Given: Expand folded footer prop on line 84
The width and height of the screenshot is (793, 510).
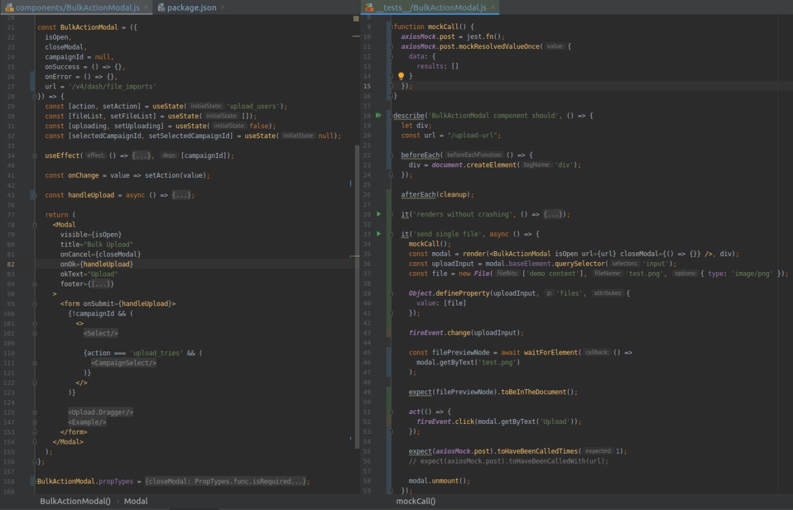Looking at the screenshot, I should point(101,284).
